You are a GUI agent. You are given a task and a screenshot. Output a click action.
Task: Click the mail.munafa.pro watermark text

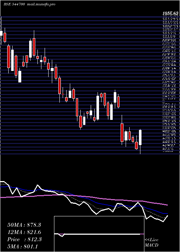point(41,4)
